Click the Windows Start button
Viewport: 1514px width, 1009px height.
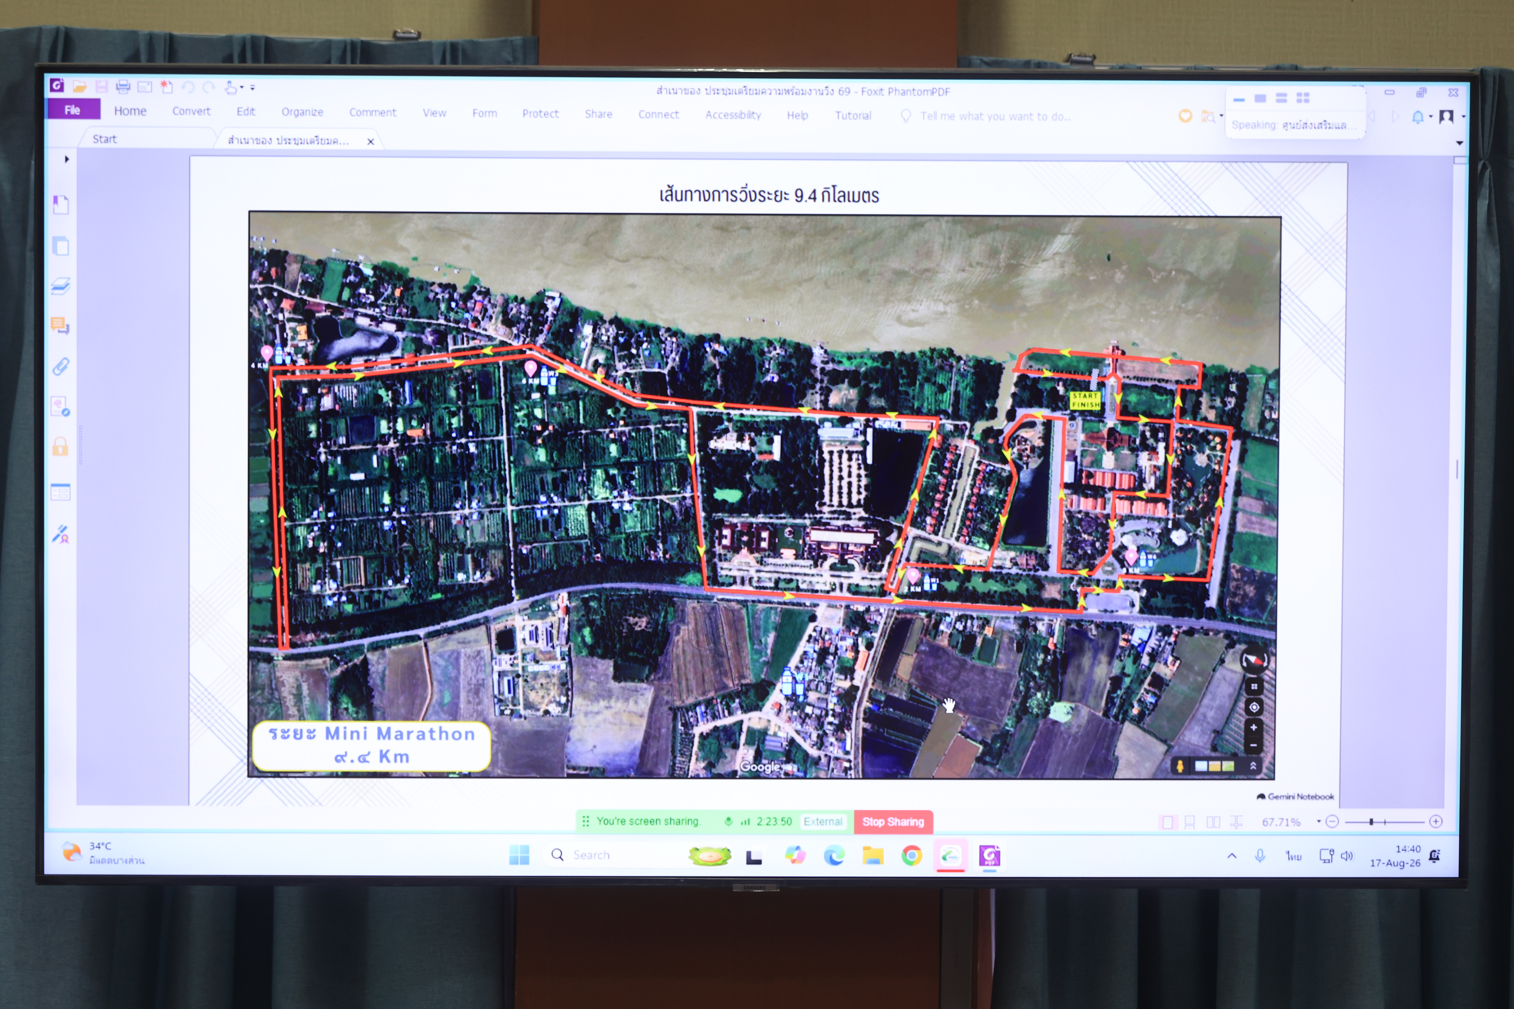coord(519,854)
